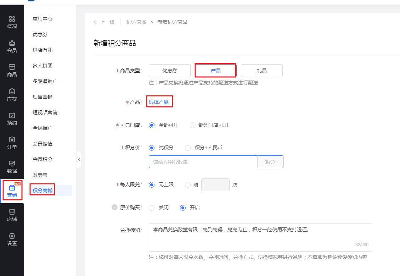Focus the 请输入积分数量 input field
400x276 pixels.
(x=203, y=162)
